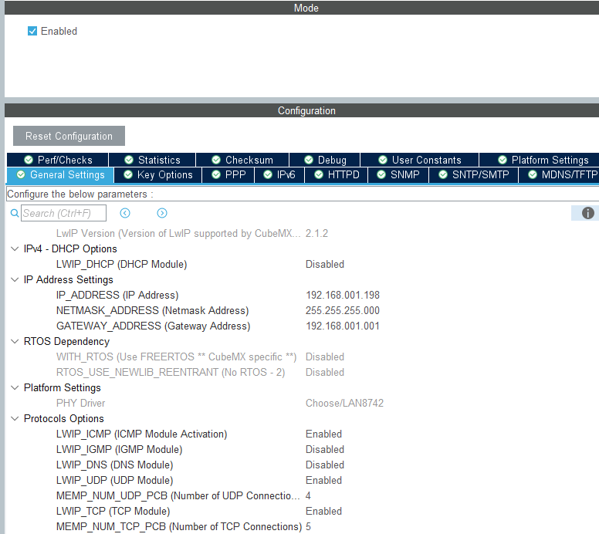Screen dimensions: 599x534
Task: Select the NETMASK_ADDRESS row label
Action: click(152, 310)
